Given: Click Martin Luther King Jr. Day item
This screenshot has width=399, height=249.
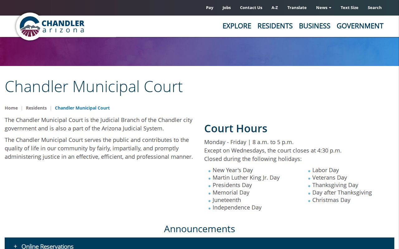Looking at the screenshot, I should 246,178.
